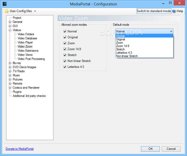
Task: Expand the TV/Radio tree node
Action: 10,71
